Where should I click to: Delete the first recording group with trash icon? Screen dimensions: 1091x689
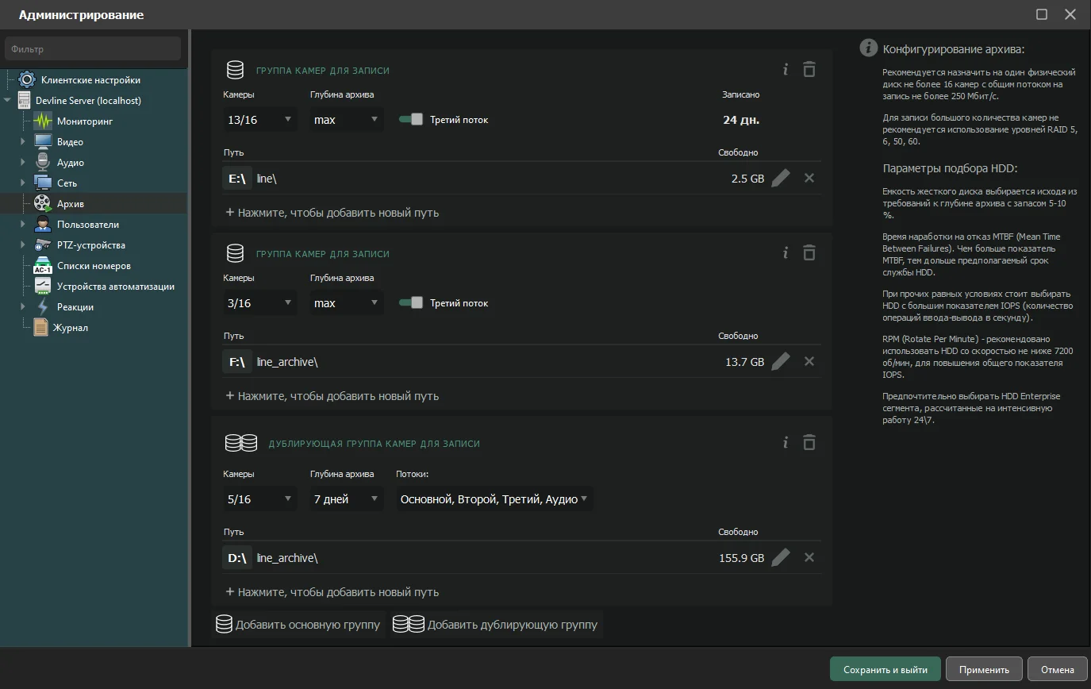(x=809, y=70)
